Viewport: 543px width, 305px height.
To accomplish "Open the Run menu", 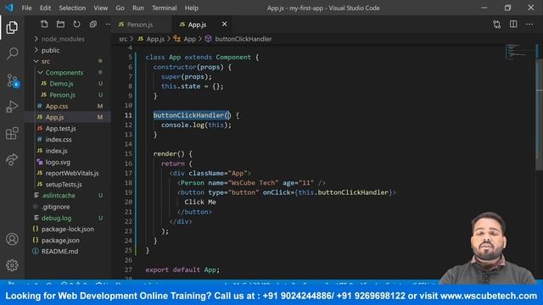I will [x=137, y=8].
